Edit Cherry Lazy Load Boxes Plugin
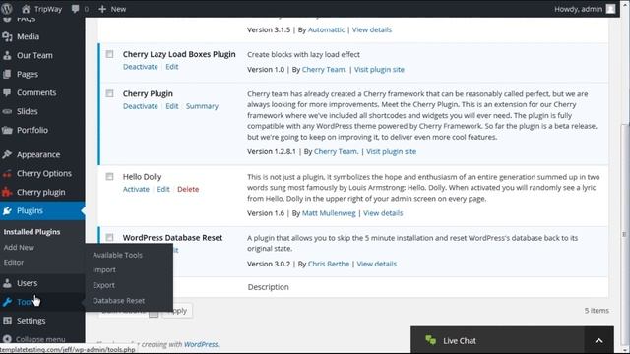 pyautogui.click(x=172, y=67)
